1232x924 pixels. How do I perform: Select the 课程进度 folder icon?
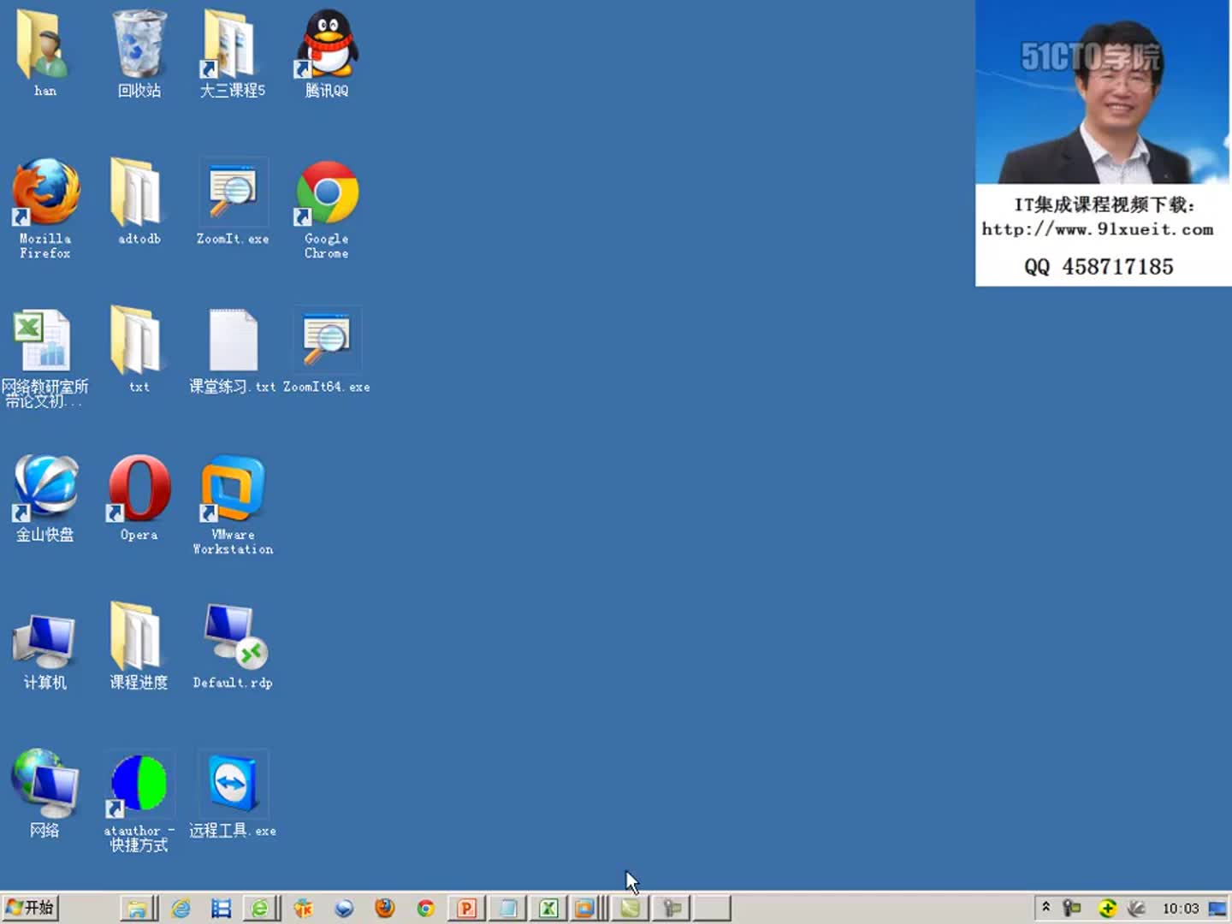(x=139, y=646)
